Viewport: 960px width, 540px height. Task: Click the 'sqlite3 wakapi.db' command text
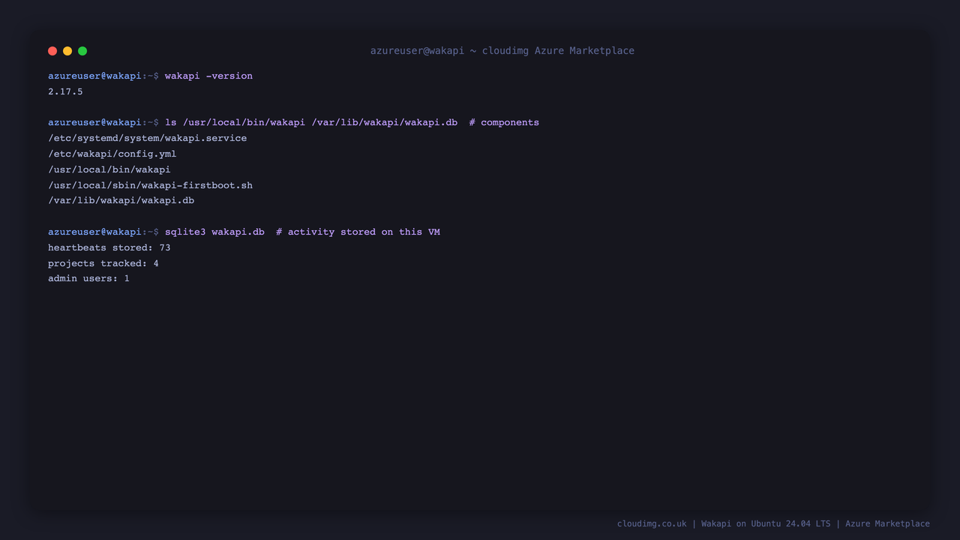tap(214, 232)
